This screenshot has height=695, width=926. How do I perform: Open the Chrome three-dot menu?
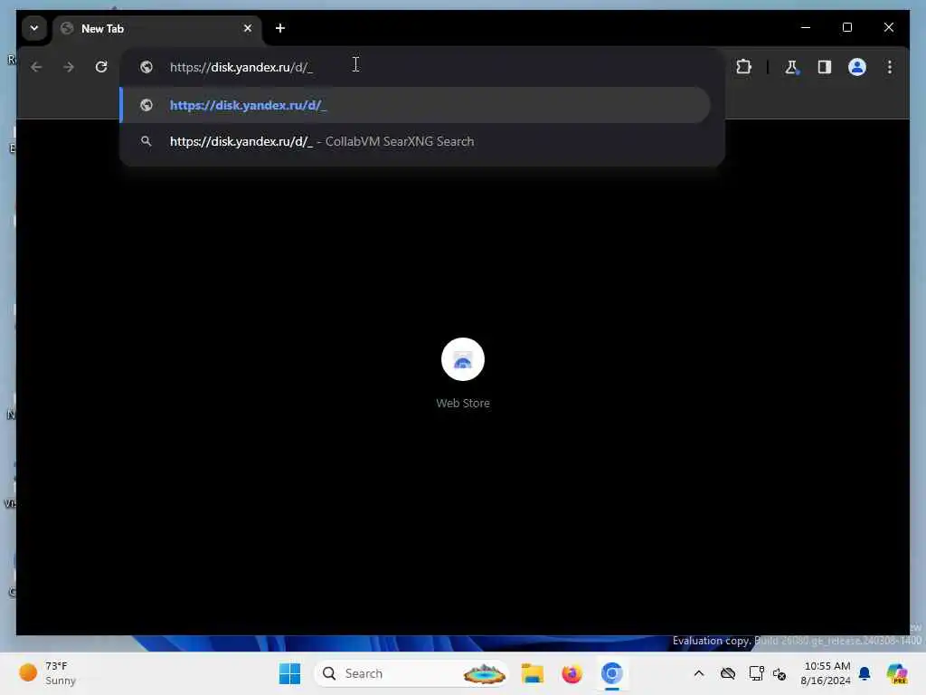890,67
